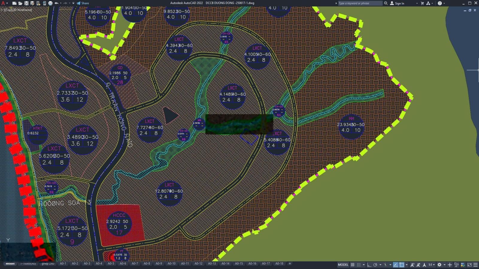Click the Save icon in quick access toolbar
Image resolution: width=479 pixels, height=269 pixels.
click(26, 3)
